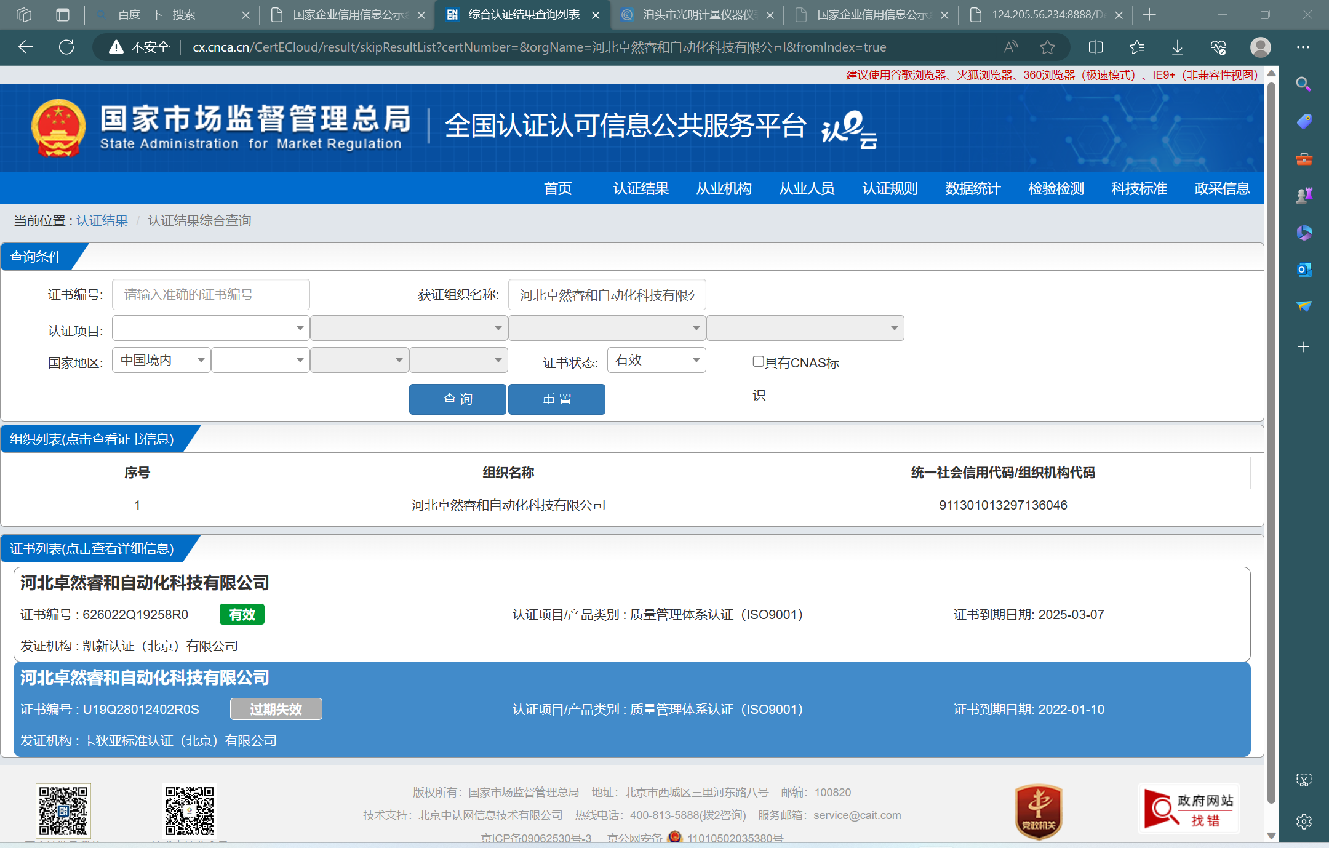Open the 政采信息 navigation menu item
1329x848 pixels.
(1222, 188)
